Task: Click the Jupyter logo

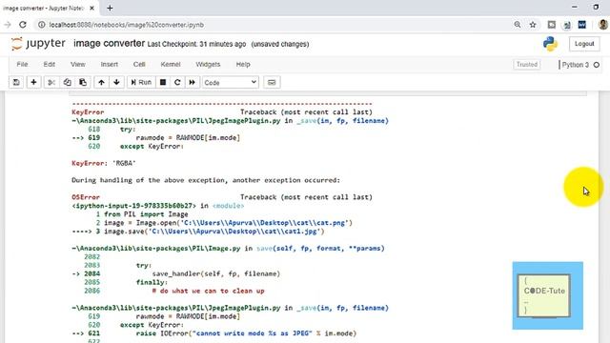Action: [x=38, y=44]
